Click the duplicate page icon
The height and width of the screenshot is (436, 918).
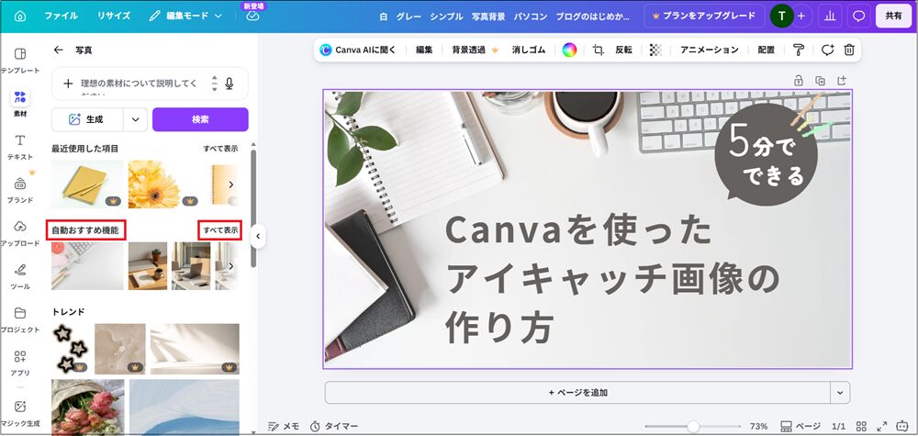(820, 81)
